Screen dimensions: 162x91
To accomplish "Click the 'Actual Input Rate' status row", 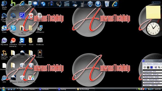I will (x=152, y=82).
